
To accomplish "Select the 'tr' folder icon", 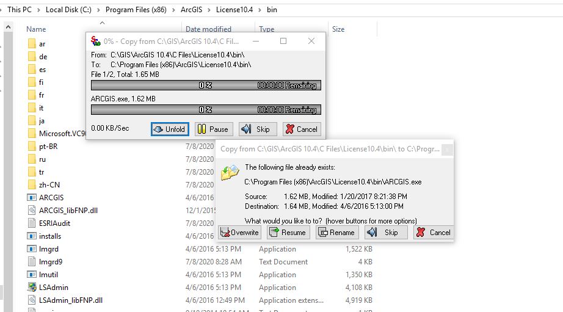I will point(32,172).
